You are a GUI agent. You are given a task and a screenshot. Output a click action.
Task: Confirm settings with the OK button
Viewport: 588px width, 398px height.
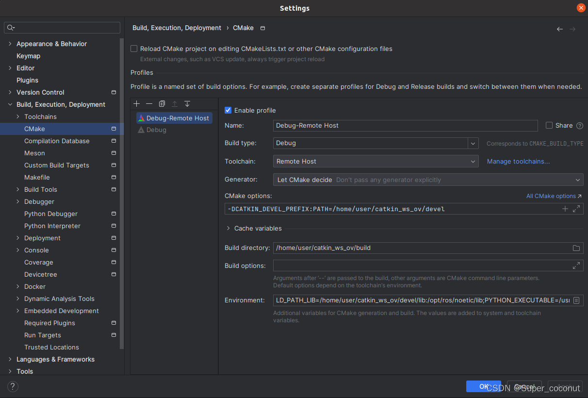[484, 386]
